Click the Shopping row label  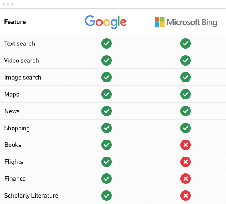[x=17, y=128]
